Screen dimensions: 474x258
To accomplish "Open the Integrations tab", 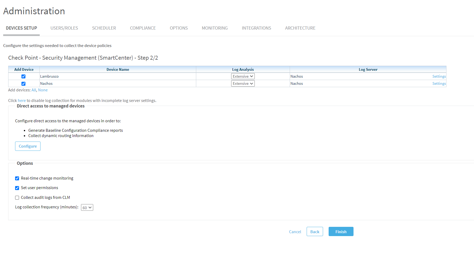I will pyautogui.click(x=256, y=28).
